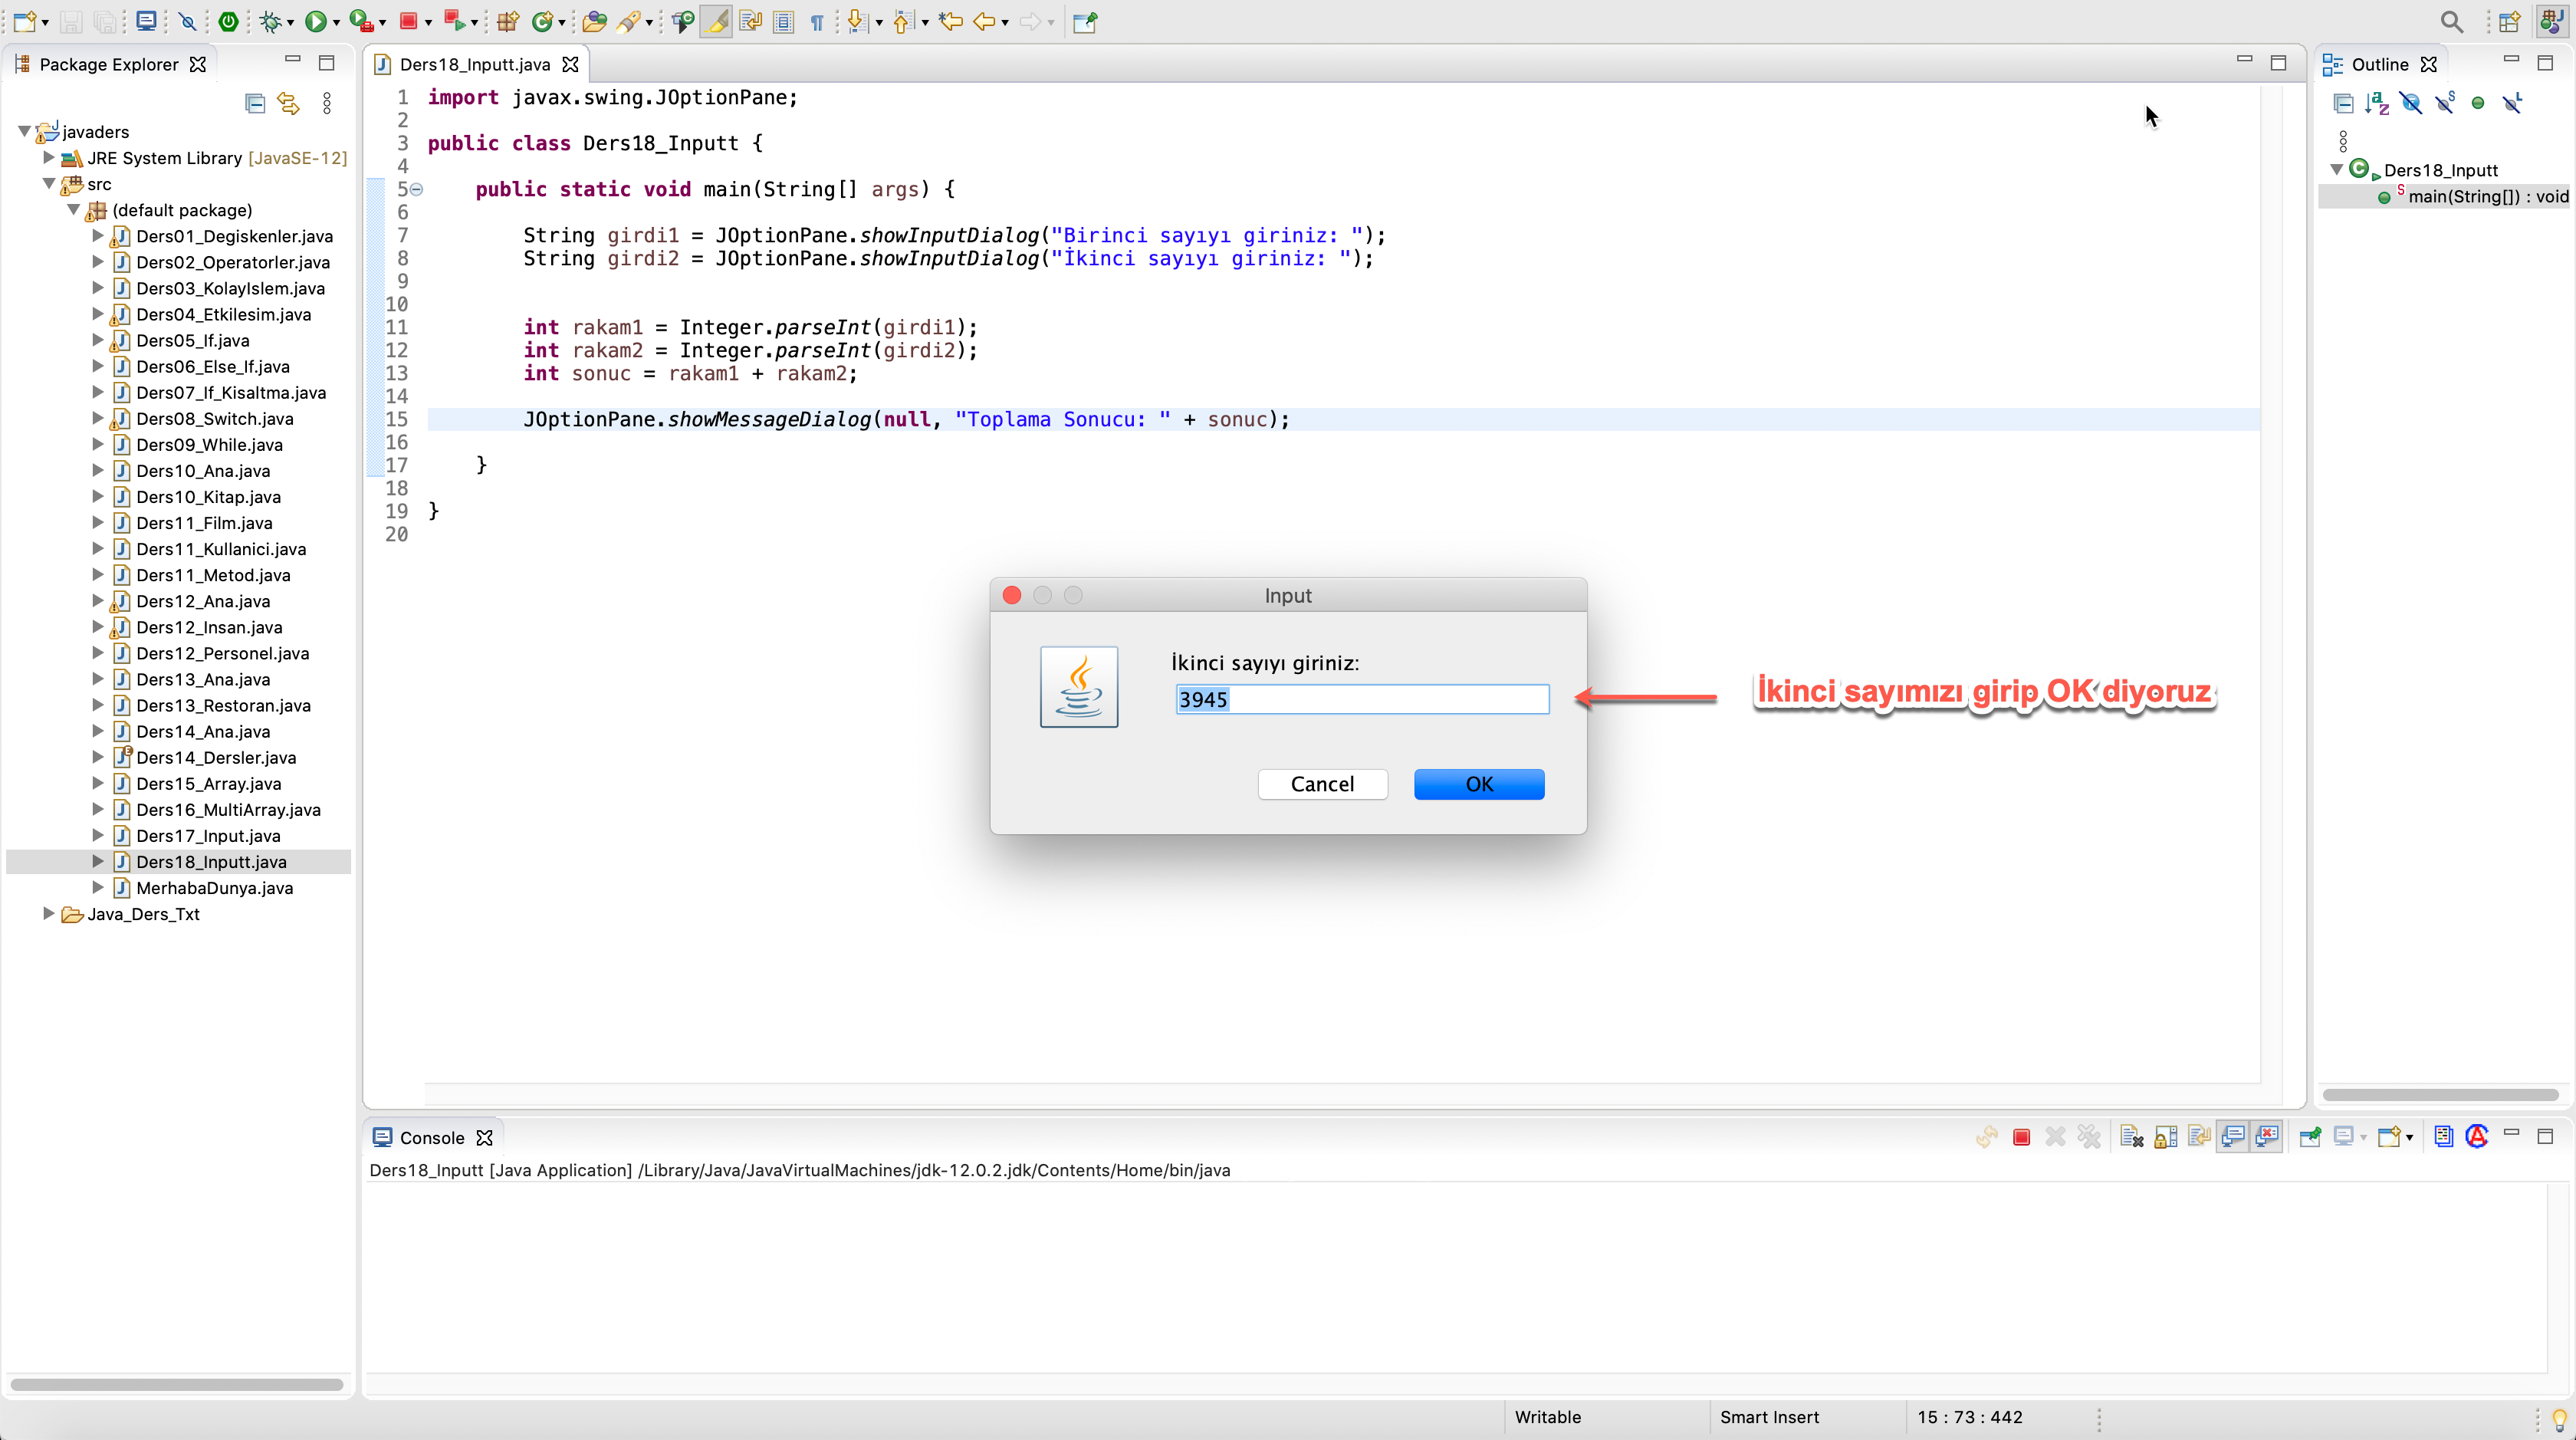Viewport: 2576px width, 1440px height.
Task: Click the number input field in dialog
Action: (x=1362, y=699)
